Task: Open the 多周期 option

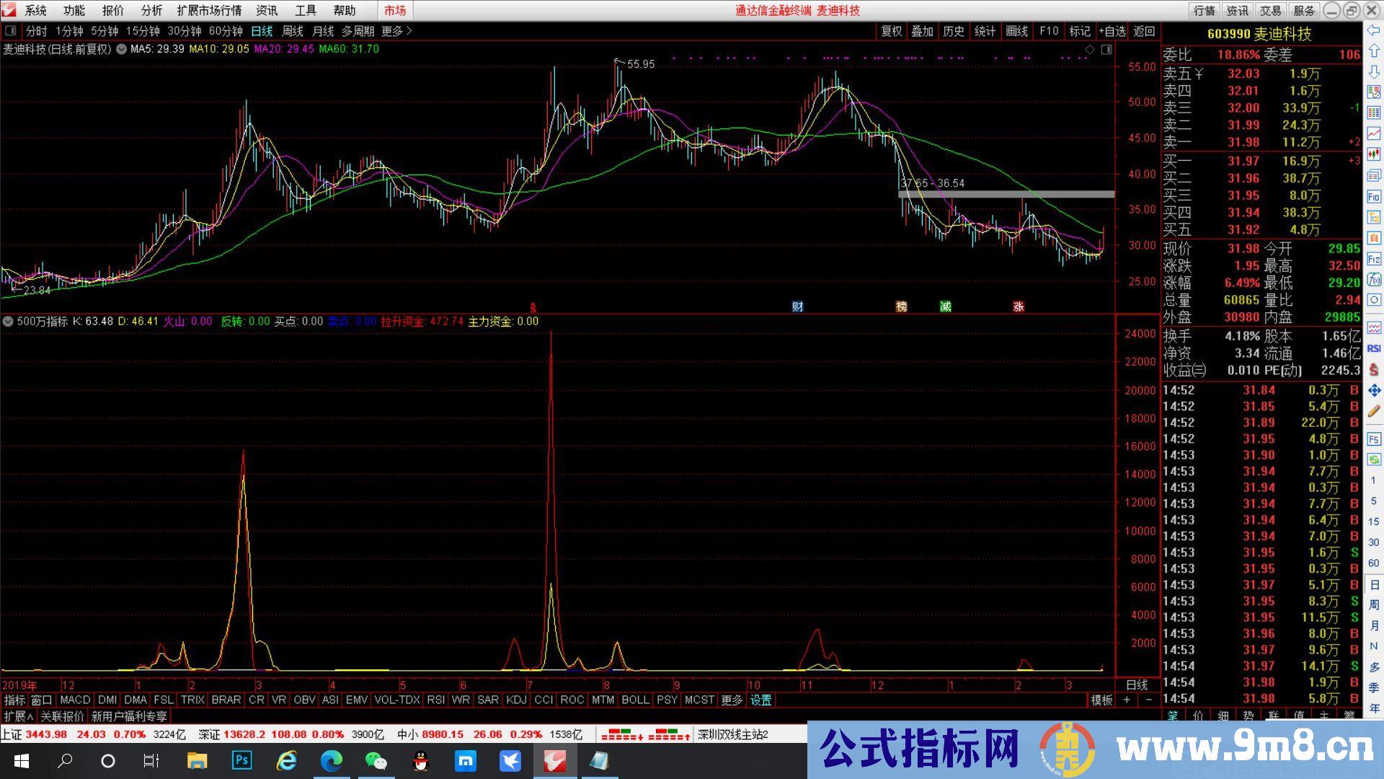Action: [x=358, y=31]
